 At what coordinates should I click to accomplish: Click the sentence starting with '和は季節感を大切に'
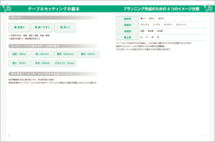point(32,80)
